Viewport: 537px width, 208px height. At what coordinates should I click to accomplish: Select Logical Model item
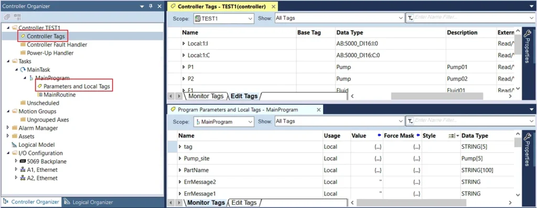[x=36, y=145]
